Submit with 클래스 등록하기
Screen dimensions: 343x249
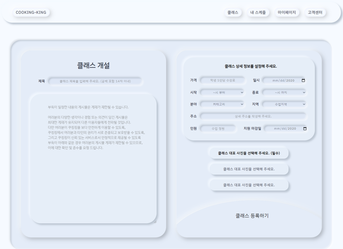point(252,216)
